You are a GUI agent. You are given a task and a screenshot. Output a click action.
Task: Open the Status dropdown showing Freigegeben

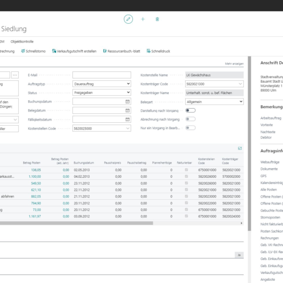point(102,92)
